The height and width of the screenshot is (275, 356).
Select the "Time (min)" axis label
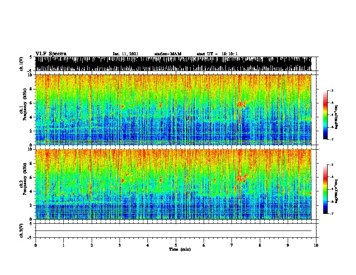tap(180, 249)
